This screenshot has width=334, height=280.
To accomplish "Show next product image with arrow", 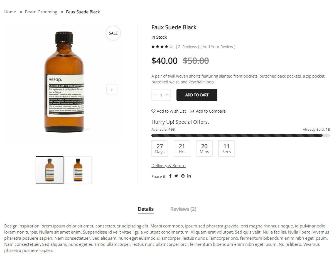I will click(112, 90).
